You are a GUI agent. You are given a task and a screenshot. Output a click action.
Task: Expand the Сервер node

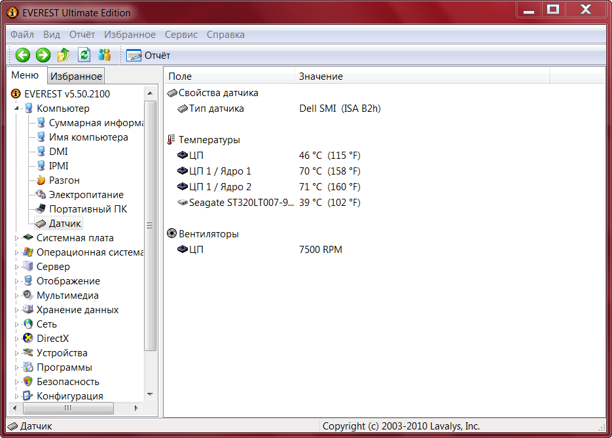16,267
